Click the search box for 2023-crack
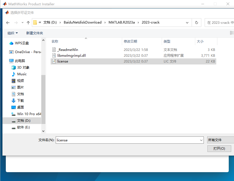This screenshot has height=181, width=234. pos(219,22)
